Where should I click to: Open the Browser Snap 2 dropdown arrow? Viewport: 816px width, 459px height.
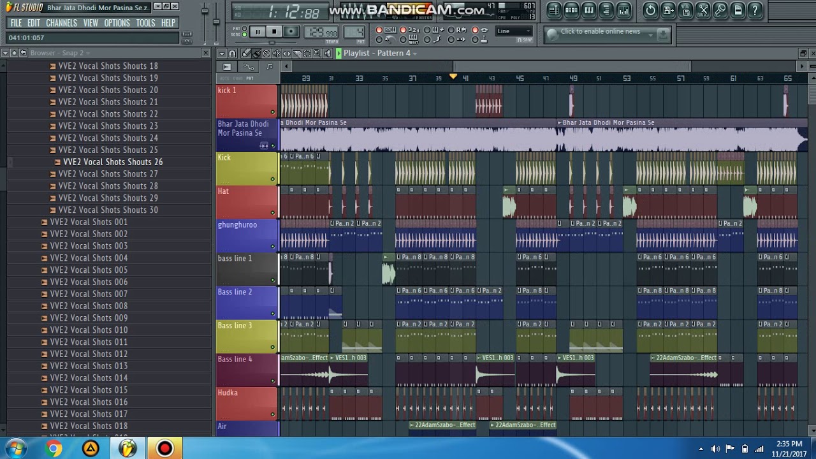coord(87,53)
